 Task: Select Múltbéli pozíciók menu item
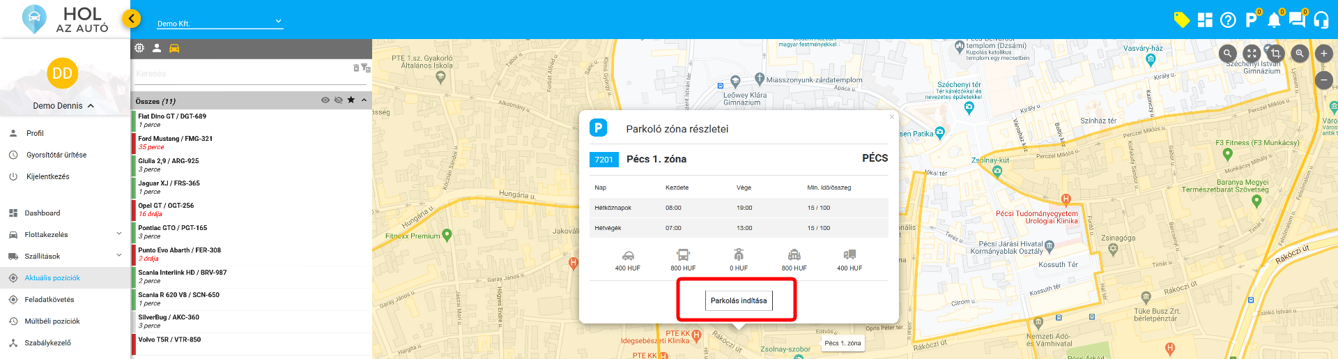pyautogui.click(x=52, y=321)
